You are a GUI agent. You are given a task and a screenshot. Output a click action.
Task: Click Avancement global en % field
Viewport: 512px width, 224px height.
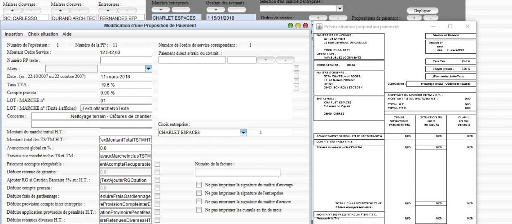126,148
